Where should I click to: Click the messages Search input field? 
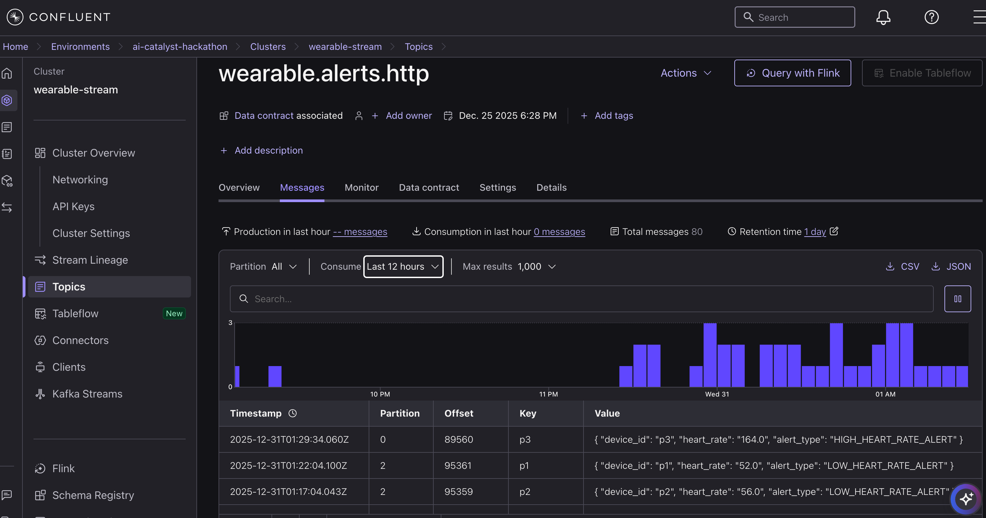click(x=582, y=299)
